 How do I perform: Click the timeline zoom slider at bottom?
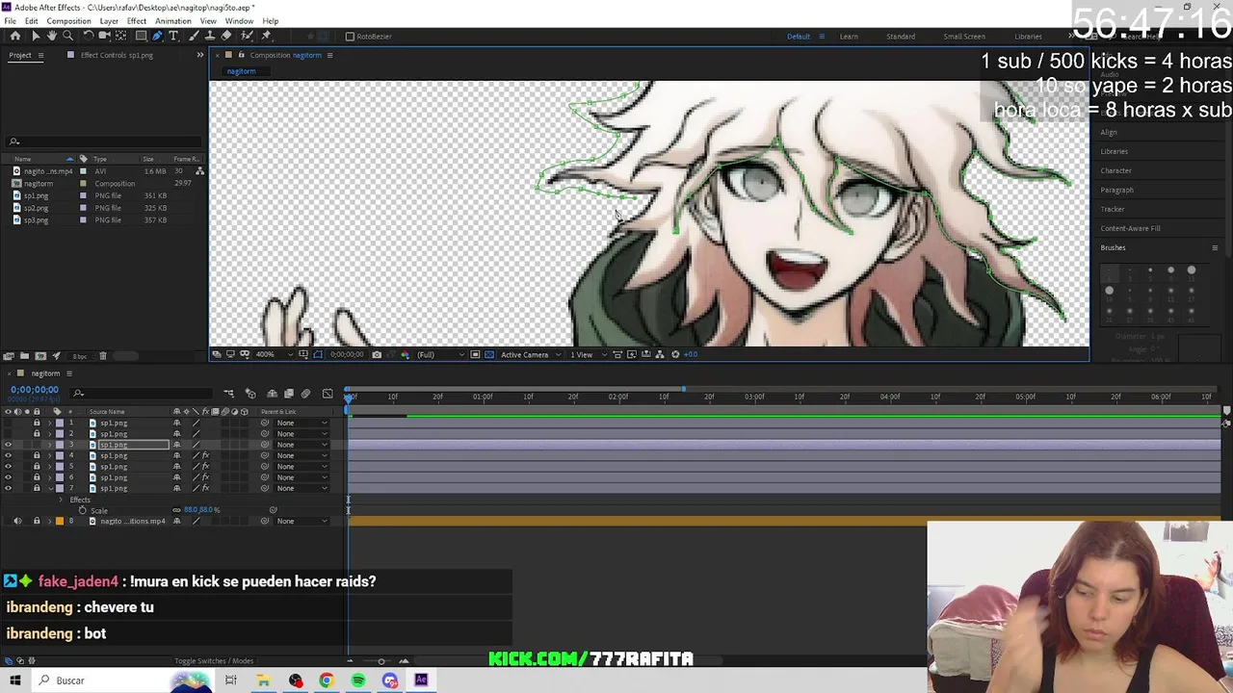380,661
